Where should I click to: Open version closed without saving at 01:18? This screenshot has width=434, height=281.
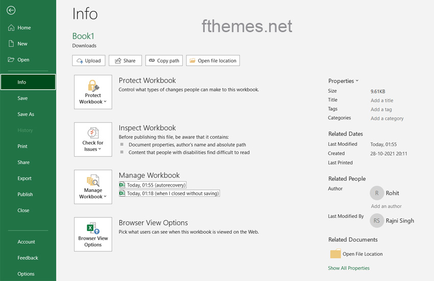pos(170,193)
